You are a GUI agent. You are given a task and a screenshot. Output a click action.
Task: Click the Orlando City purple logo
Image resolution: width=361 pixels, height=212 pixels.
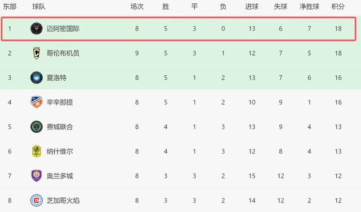(36, 176)
